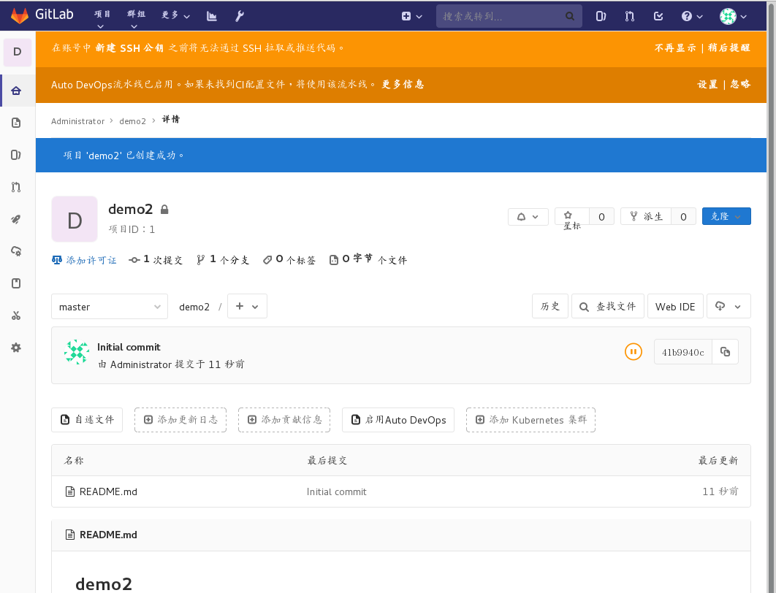Click 1 个分支 branches link
This screenshot has height=593, width=776.
(x=223, y=260)
